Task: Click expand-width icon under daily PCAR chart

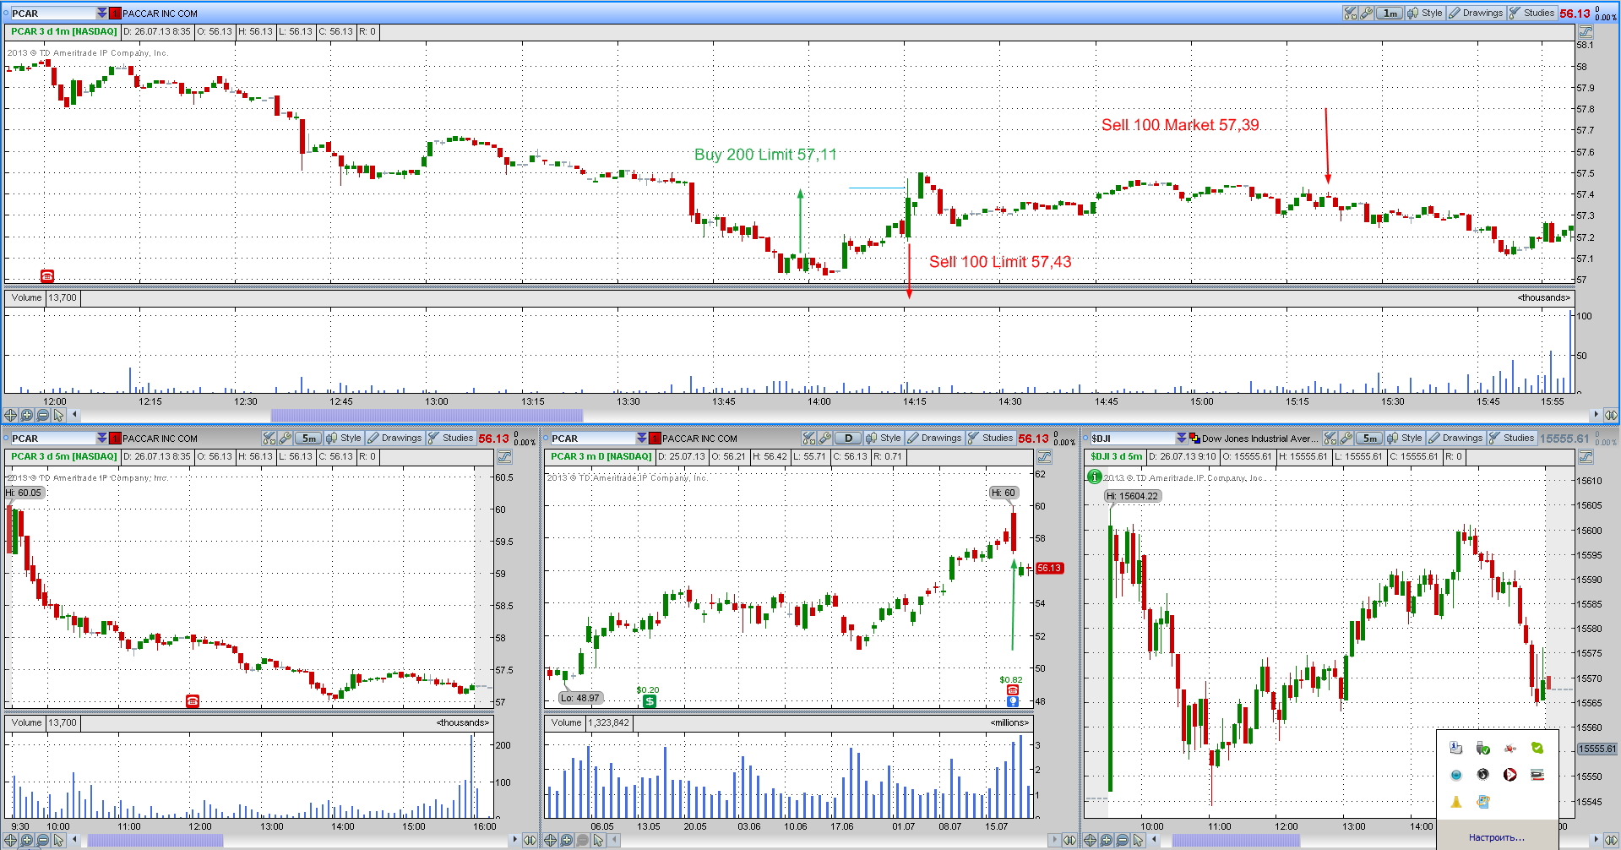Action: [x=1069, y=840]
